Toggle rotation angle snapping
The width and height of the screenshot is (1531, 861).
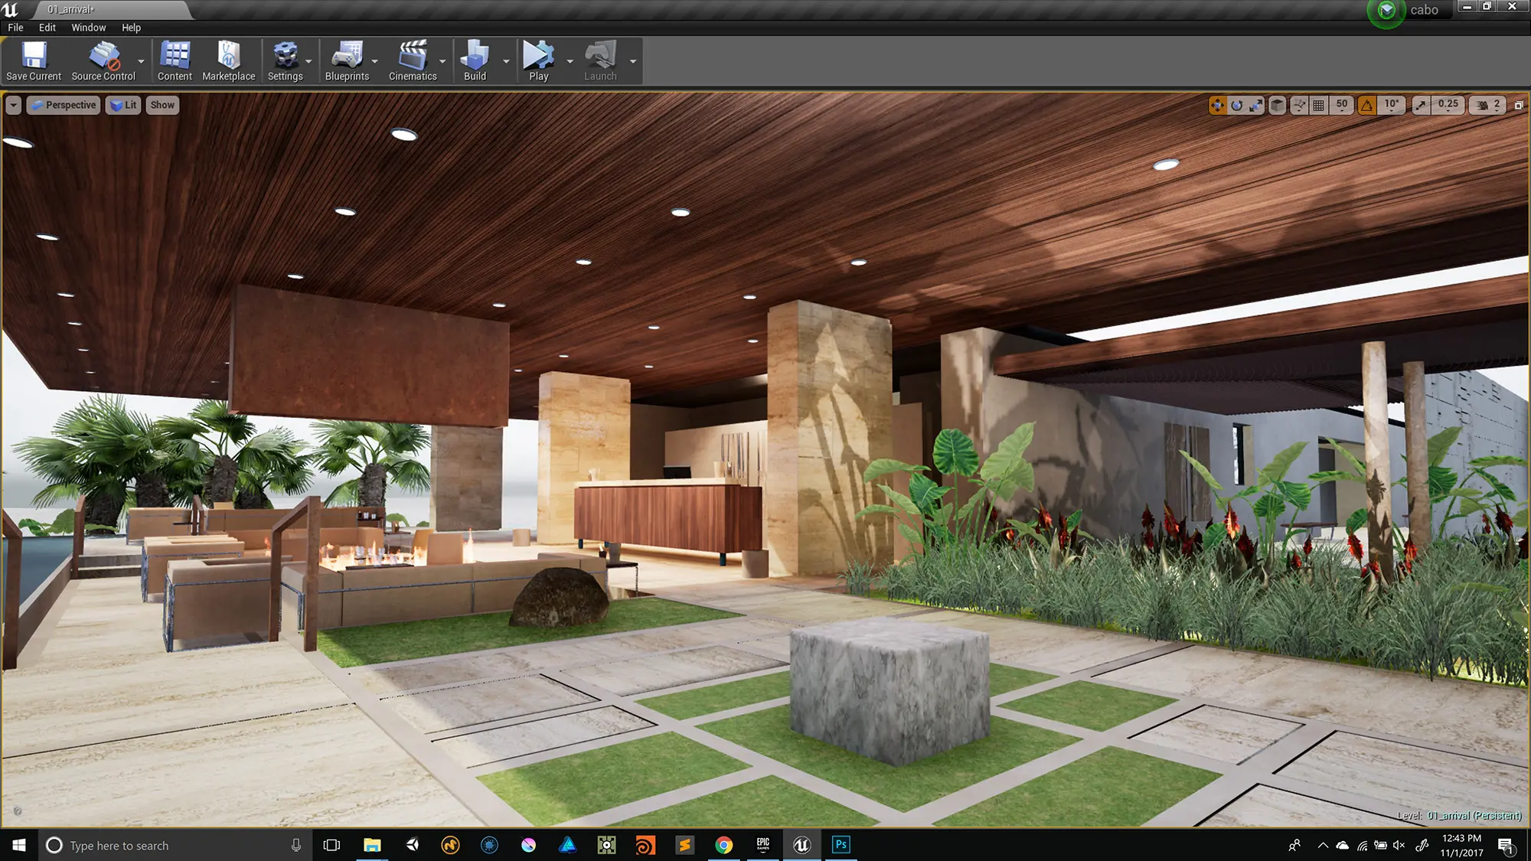1367,106
